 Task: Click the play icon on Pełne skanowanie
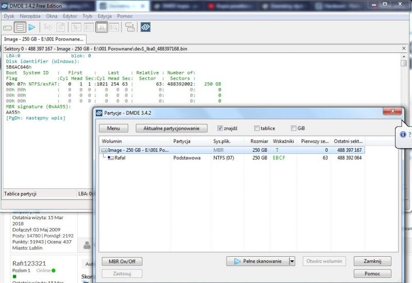[x=237, y=261]
